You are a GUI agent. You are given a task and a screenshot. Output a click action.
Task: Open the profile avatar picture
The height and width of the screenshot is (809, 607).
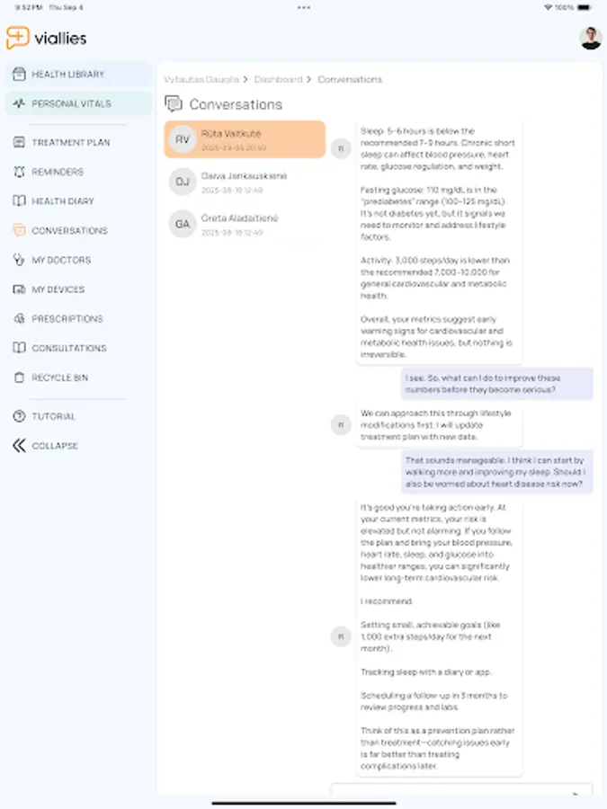590,39
